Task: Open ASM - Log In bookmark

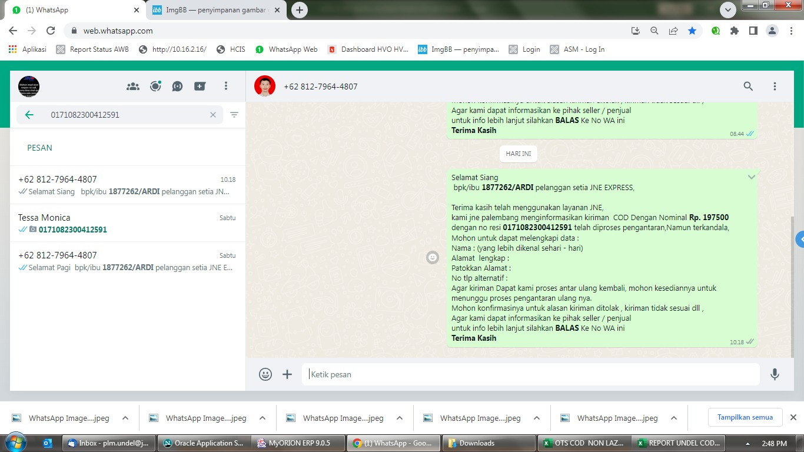Action: pyautogui.click(x=577, y=49)
